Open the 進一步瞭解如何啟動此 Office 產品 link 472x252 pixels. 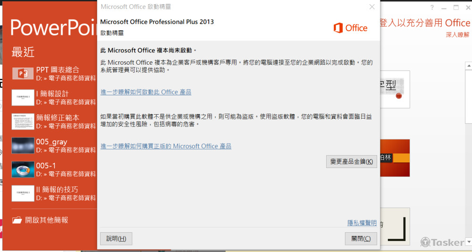(x=146, y=92)
